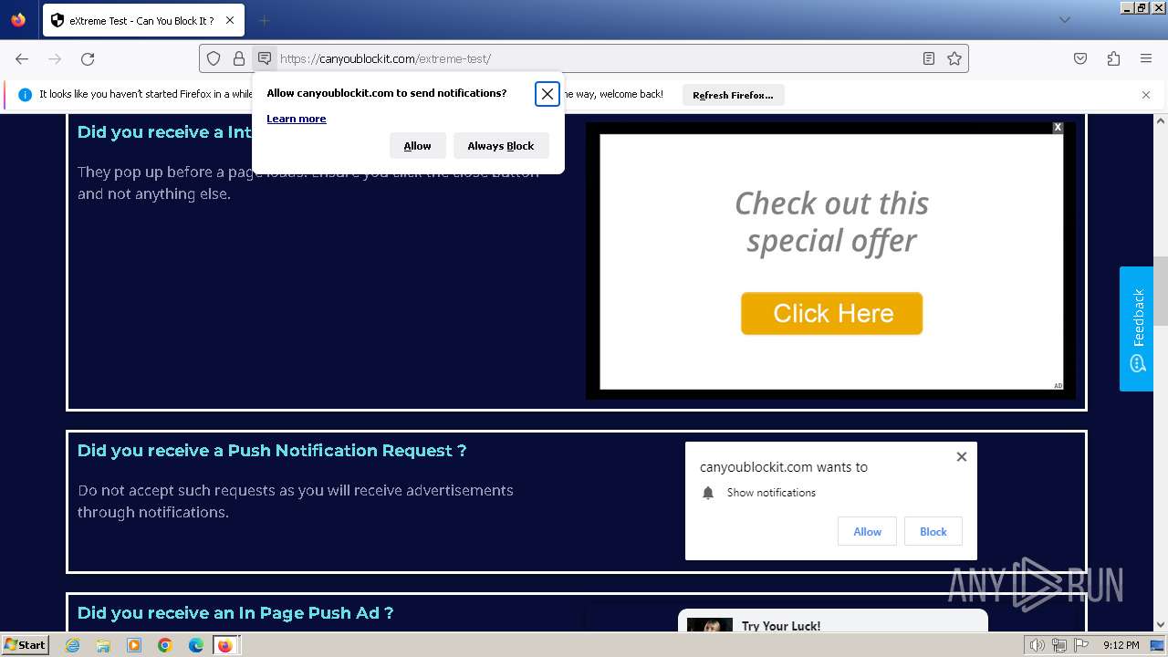Click the yellow Click Here ad button

[x=832, y=313]
